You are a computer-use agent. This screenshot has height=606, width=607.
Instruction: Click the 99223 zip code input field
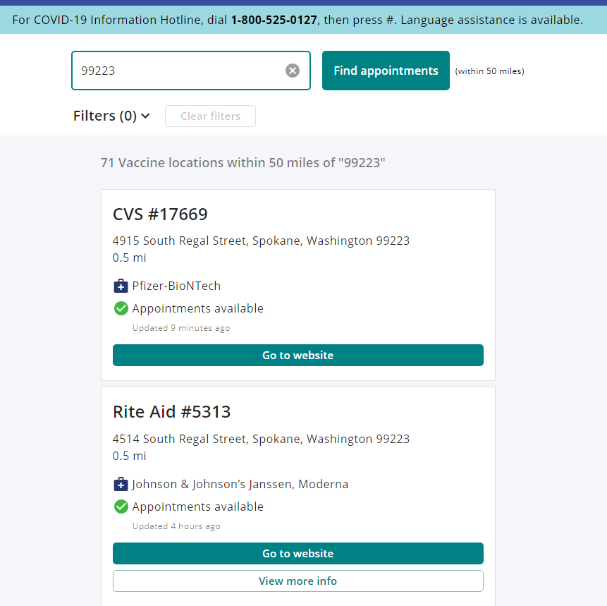pos(191,71)
